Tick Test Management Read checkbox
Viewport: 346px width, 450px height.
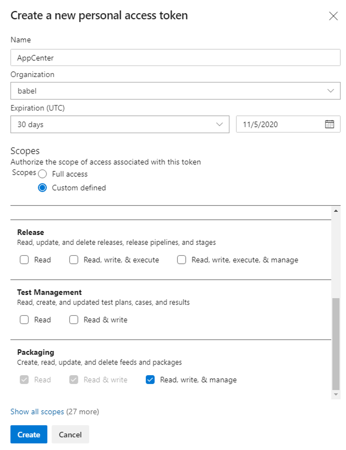point(24,320)
